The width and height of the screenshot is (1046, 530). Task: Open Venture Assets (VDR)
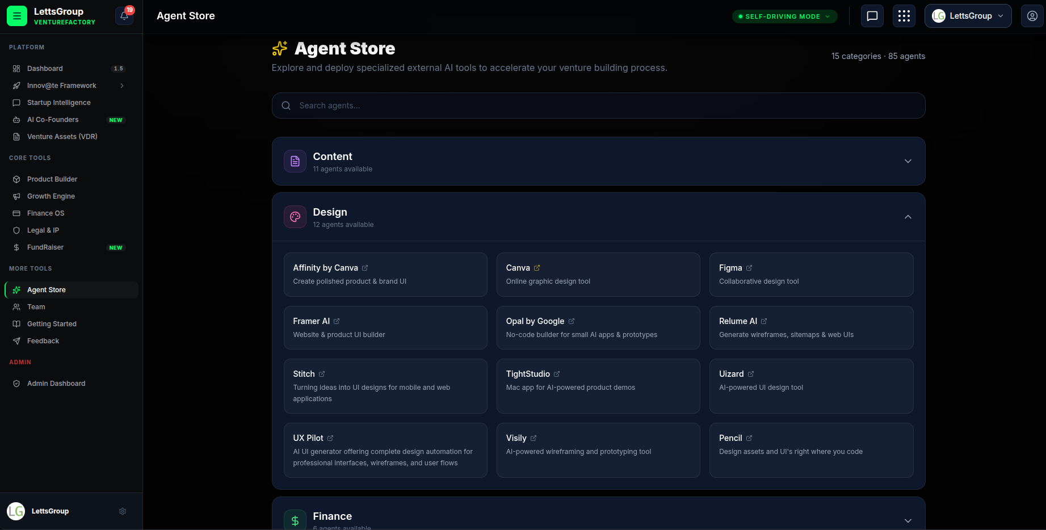pyautogui.click(x=71, y=137)
